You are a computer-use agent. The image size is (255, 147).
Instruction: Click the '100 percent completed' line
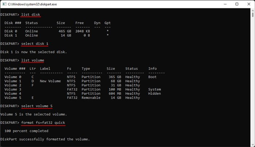click(x=26, y=131)
